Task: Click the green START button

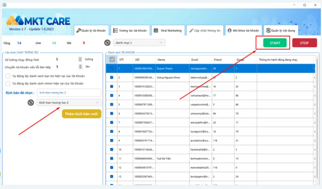Action: (x=275, y=43)
